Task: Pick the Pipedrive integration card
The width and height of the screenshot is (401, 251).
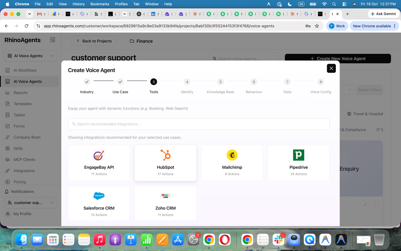Action: pyautogui.click(x=298, y=163)
